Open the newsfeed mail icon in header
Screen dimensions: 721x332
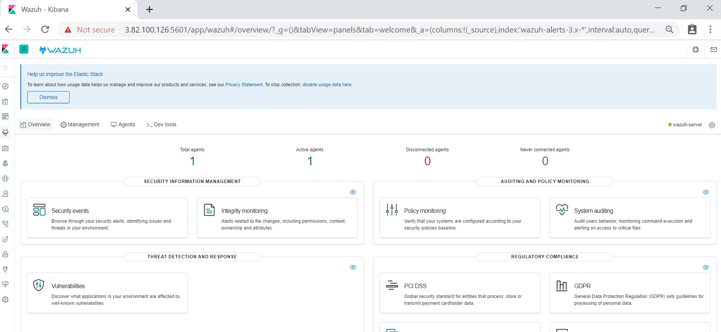click(714, 50)
